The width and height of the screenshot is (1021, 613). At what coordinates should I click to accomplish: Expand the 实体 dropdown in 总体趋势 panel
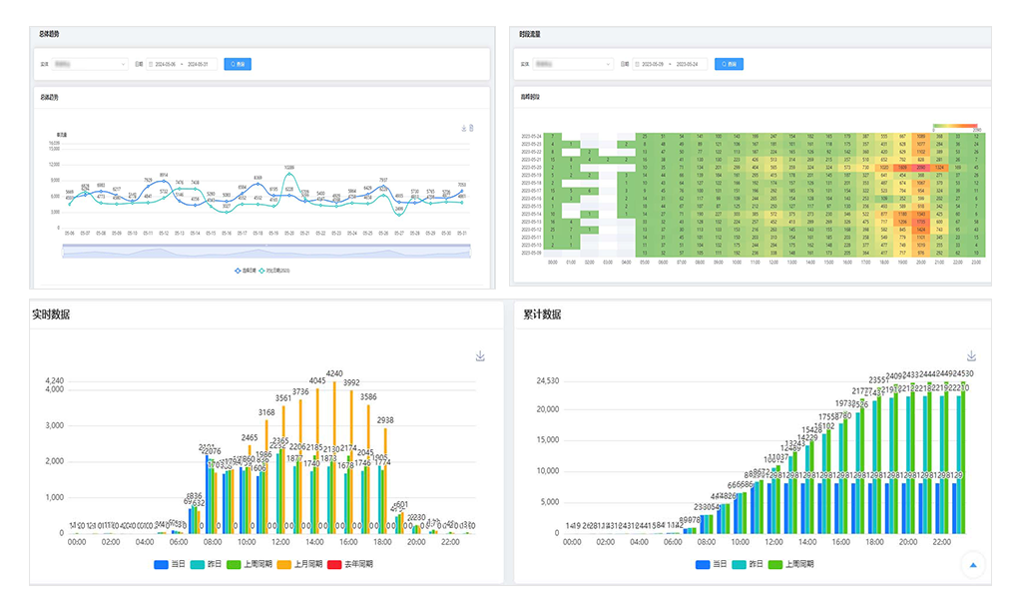click(x=90, y=65)
